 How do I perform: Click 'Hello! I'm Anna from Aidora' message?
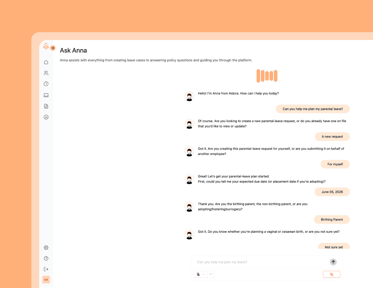(x=238, y=93)
